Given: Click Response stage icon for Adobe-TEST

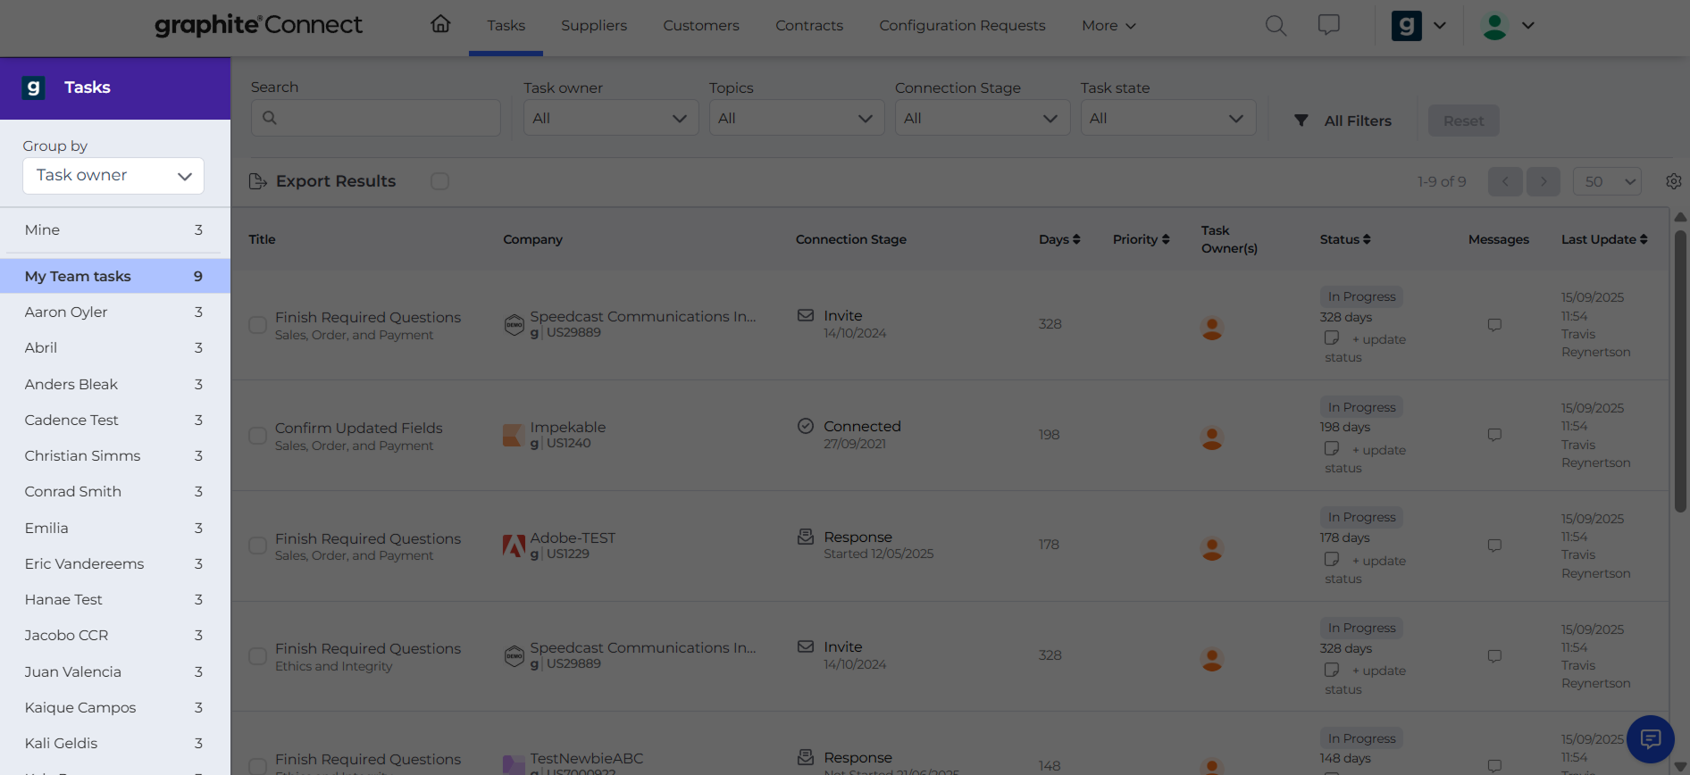Looking at the screenshot, I should click(x=806, y=537).
